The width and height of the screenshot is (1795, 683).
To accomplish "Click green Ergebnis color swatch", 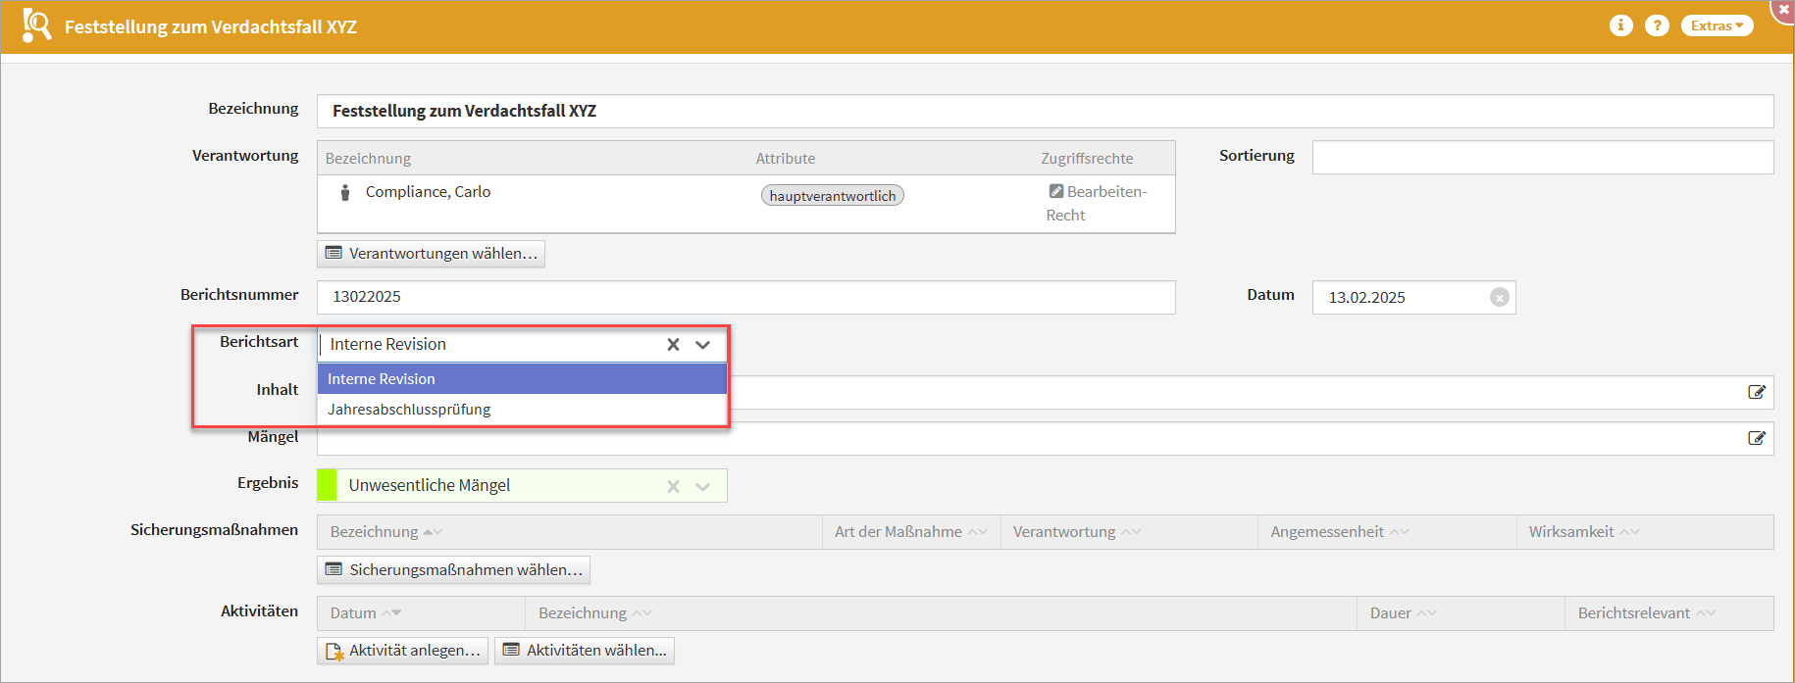I will (327, 486).
